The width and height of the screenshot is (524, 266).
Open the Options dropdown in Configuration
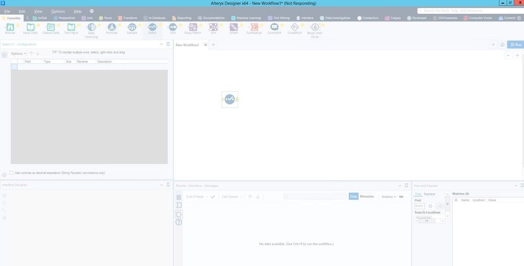pyautogui.click(x=18, y=54)
